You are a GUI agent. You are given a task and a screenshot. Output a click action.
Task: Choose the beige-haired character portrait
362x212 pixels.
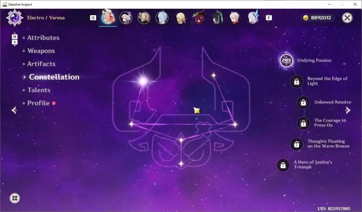[x=144, y=18]
